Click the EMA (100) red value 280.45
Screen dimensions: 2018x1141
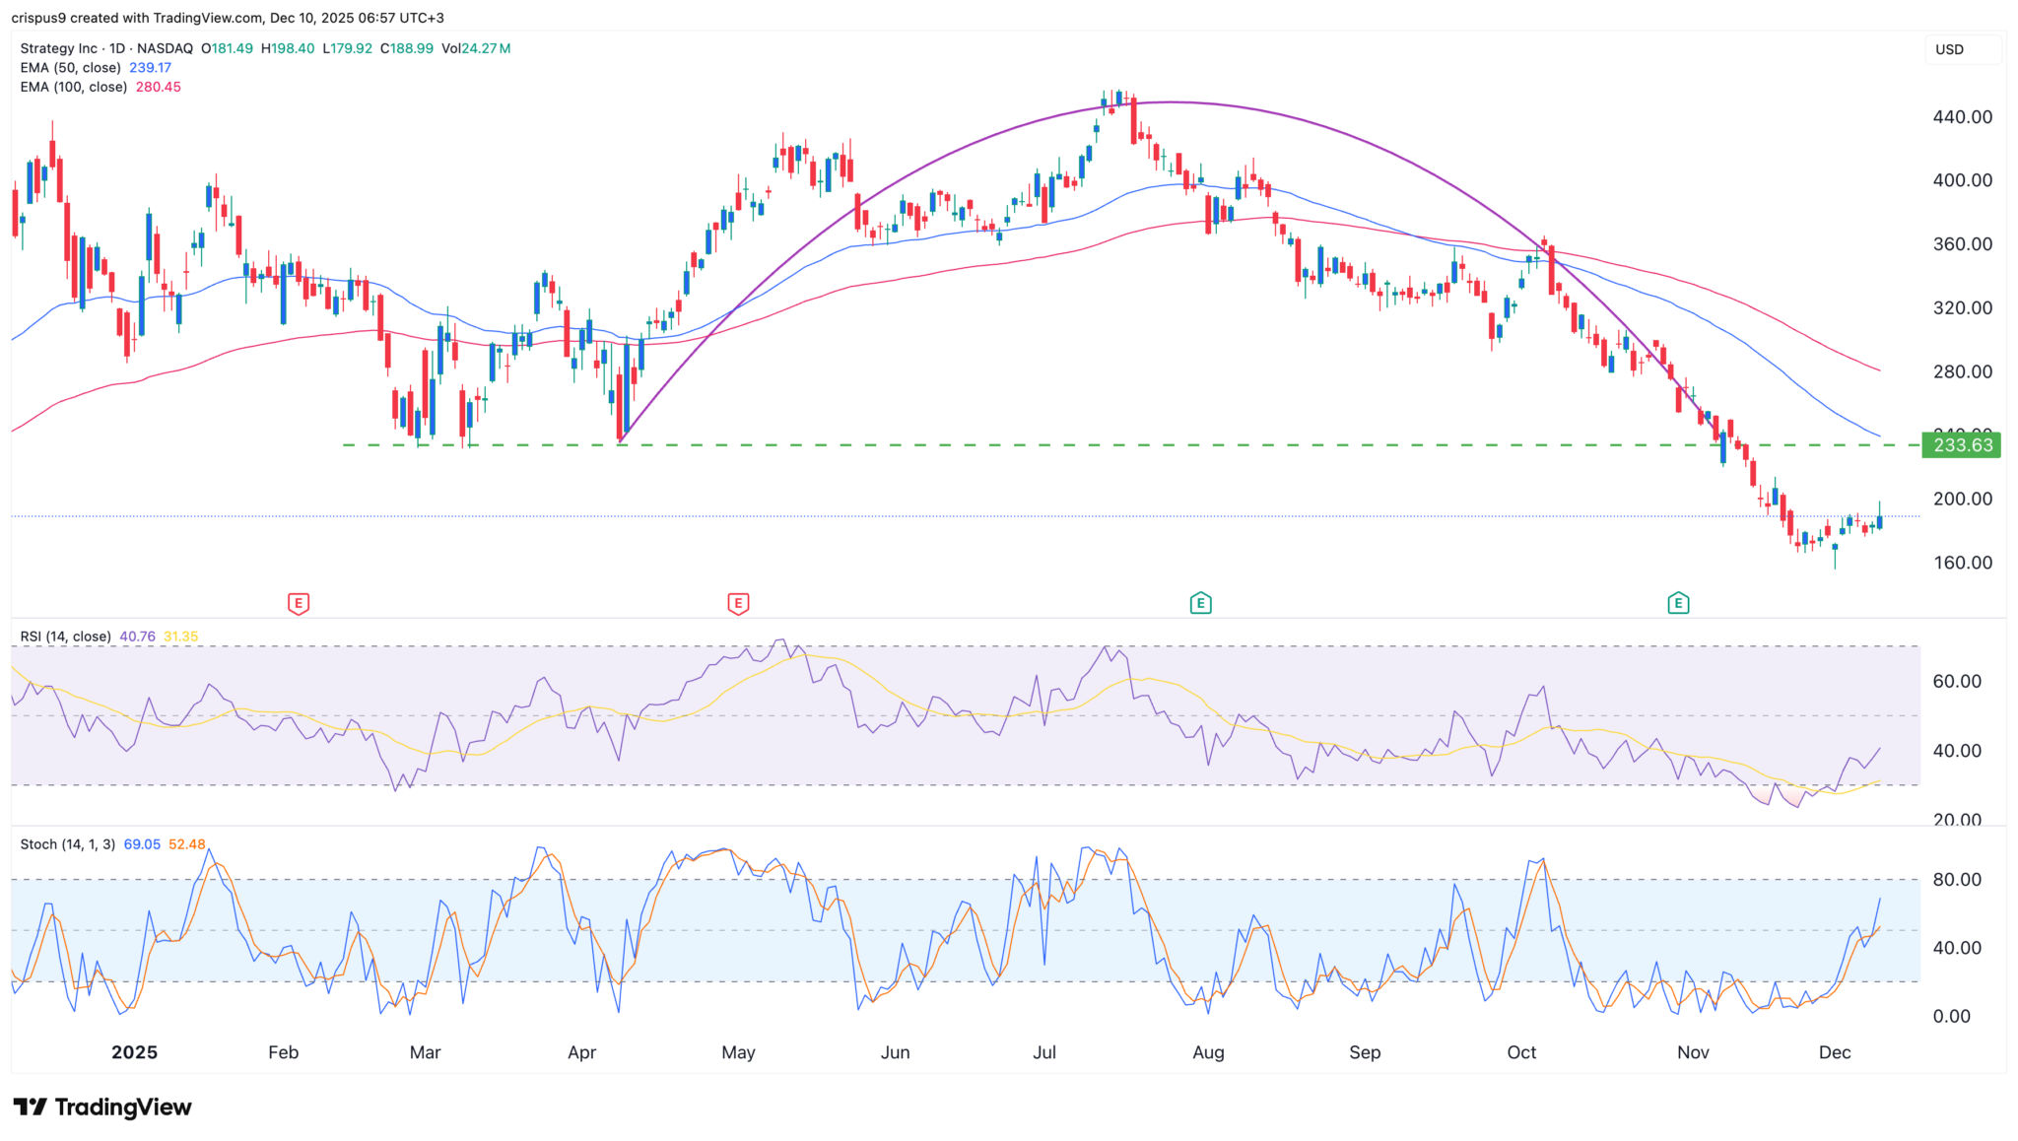click(x=158, y=87)
